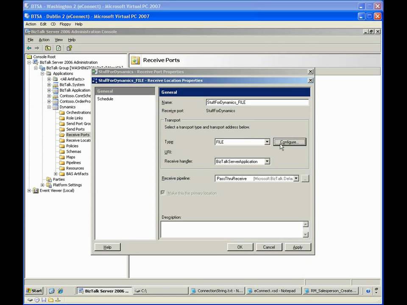
Task: Click the Refresh icon in the console toolbar
Action: [x=59, y=48]
